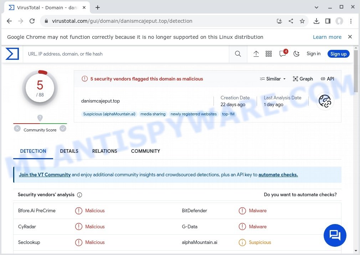Click the automate checks link
This screenshot has height=255, width=360.
278,175
